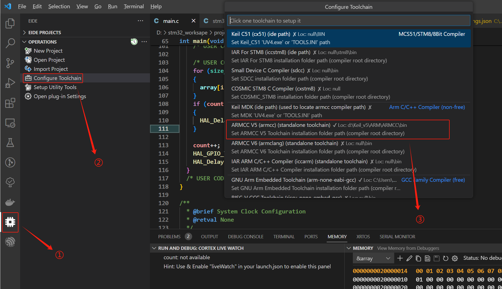Open Remote Explorer icon in activity bar

coord(10,123)
